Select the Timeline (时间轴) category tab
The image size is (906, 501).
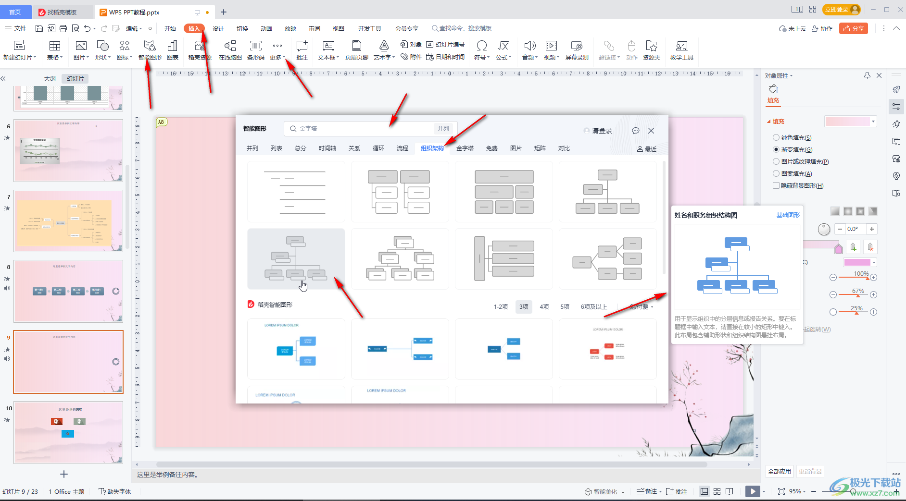pyautogui.click(x=327, y=148)
